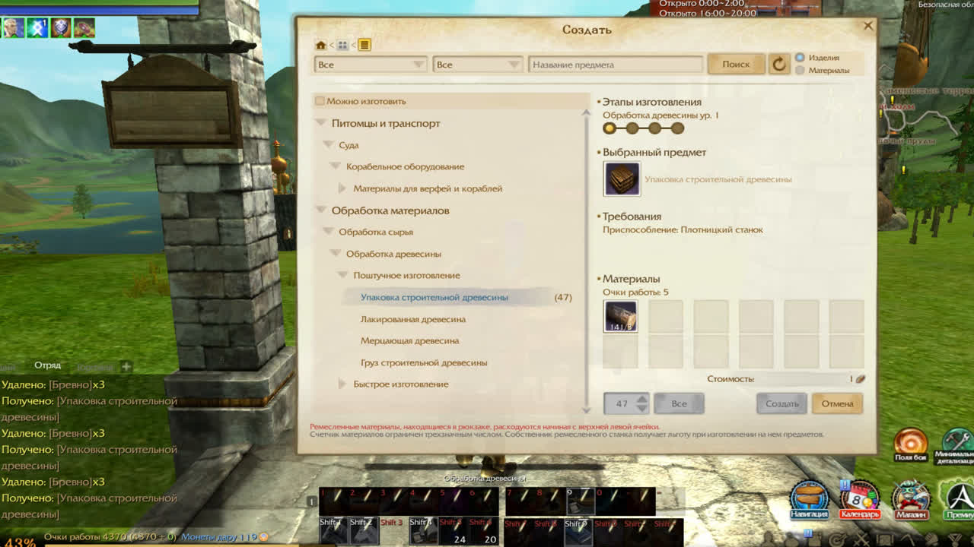The height and width of the screenshot is (547, 974).
Task: Click the Бревно log material slot
Action: point(620,316)
